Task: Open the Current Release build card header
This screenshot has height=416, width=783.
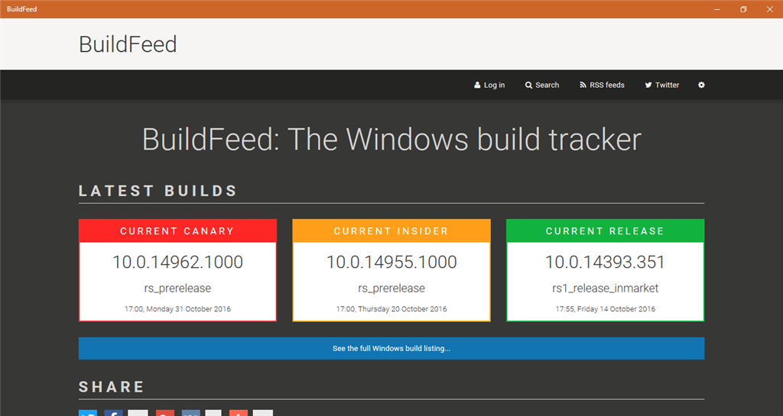Action: [x=605, y=231]
